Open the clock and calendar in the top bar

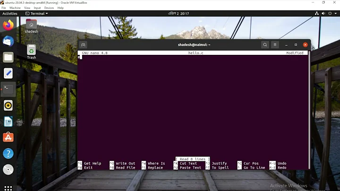[178, 13]
